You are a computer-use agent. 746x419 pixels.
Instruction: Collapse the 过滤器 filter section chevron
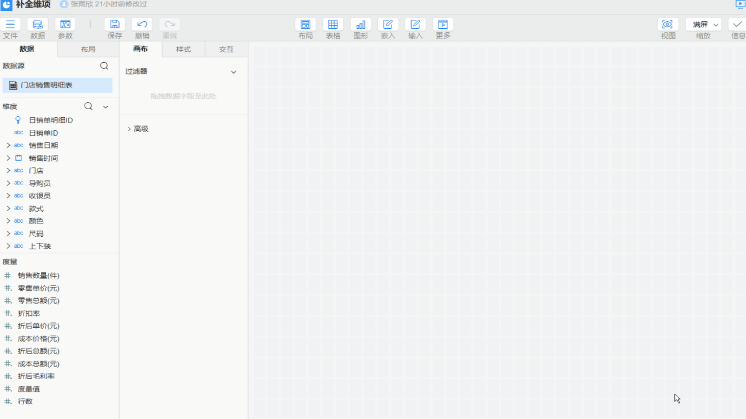pos(234,72)
